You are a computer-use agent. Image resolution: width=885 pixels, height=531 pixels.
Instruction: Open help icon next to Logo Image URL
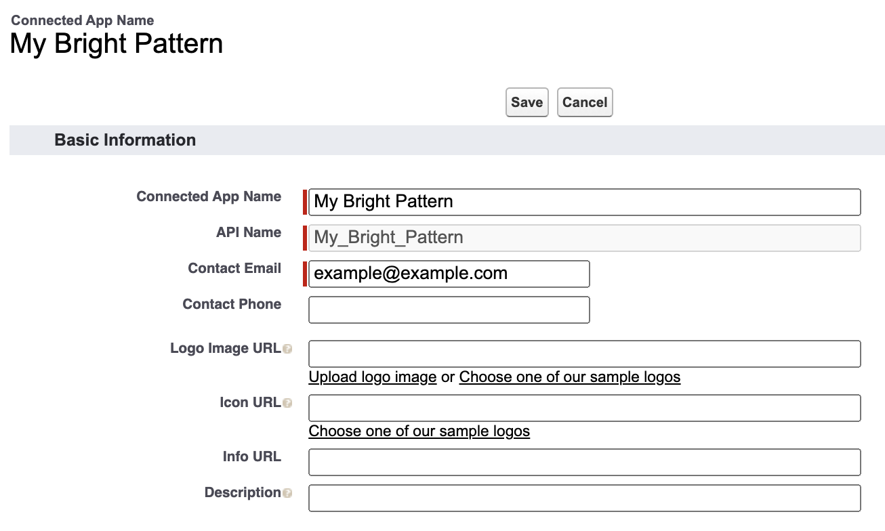point(287,349)
